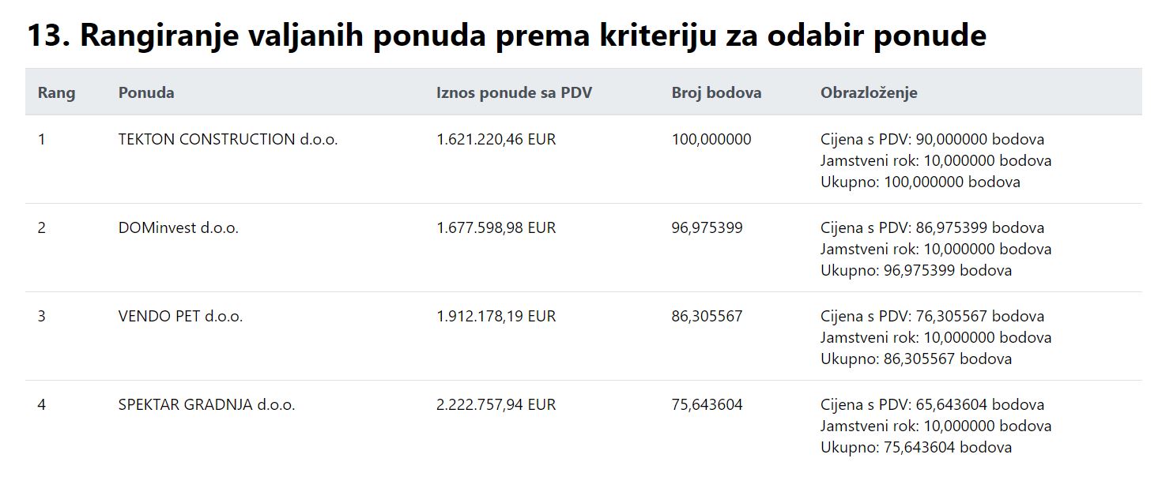Select DOMinvest d.o.o. bidder name

point(178,228)
